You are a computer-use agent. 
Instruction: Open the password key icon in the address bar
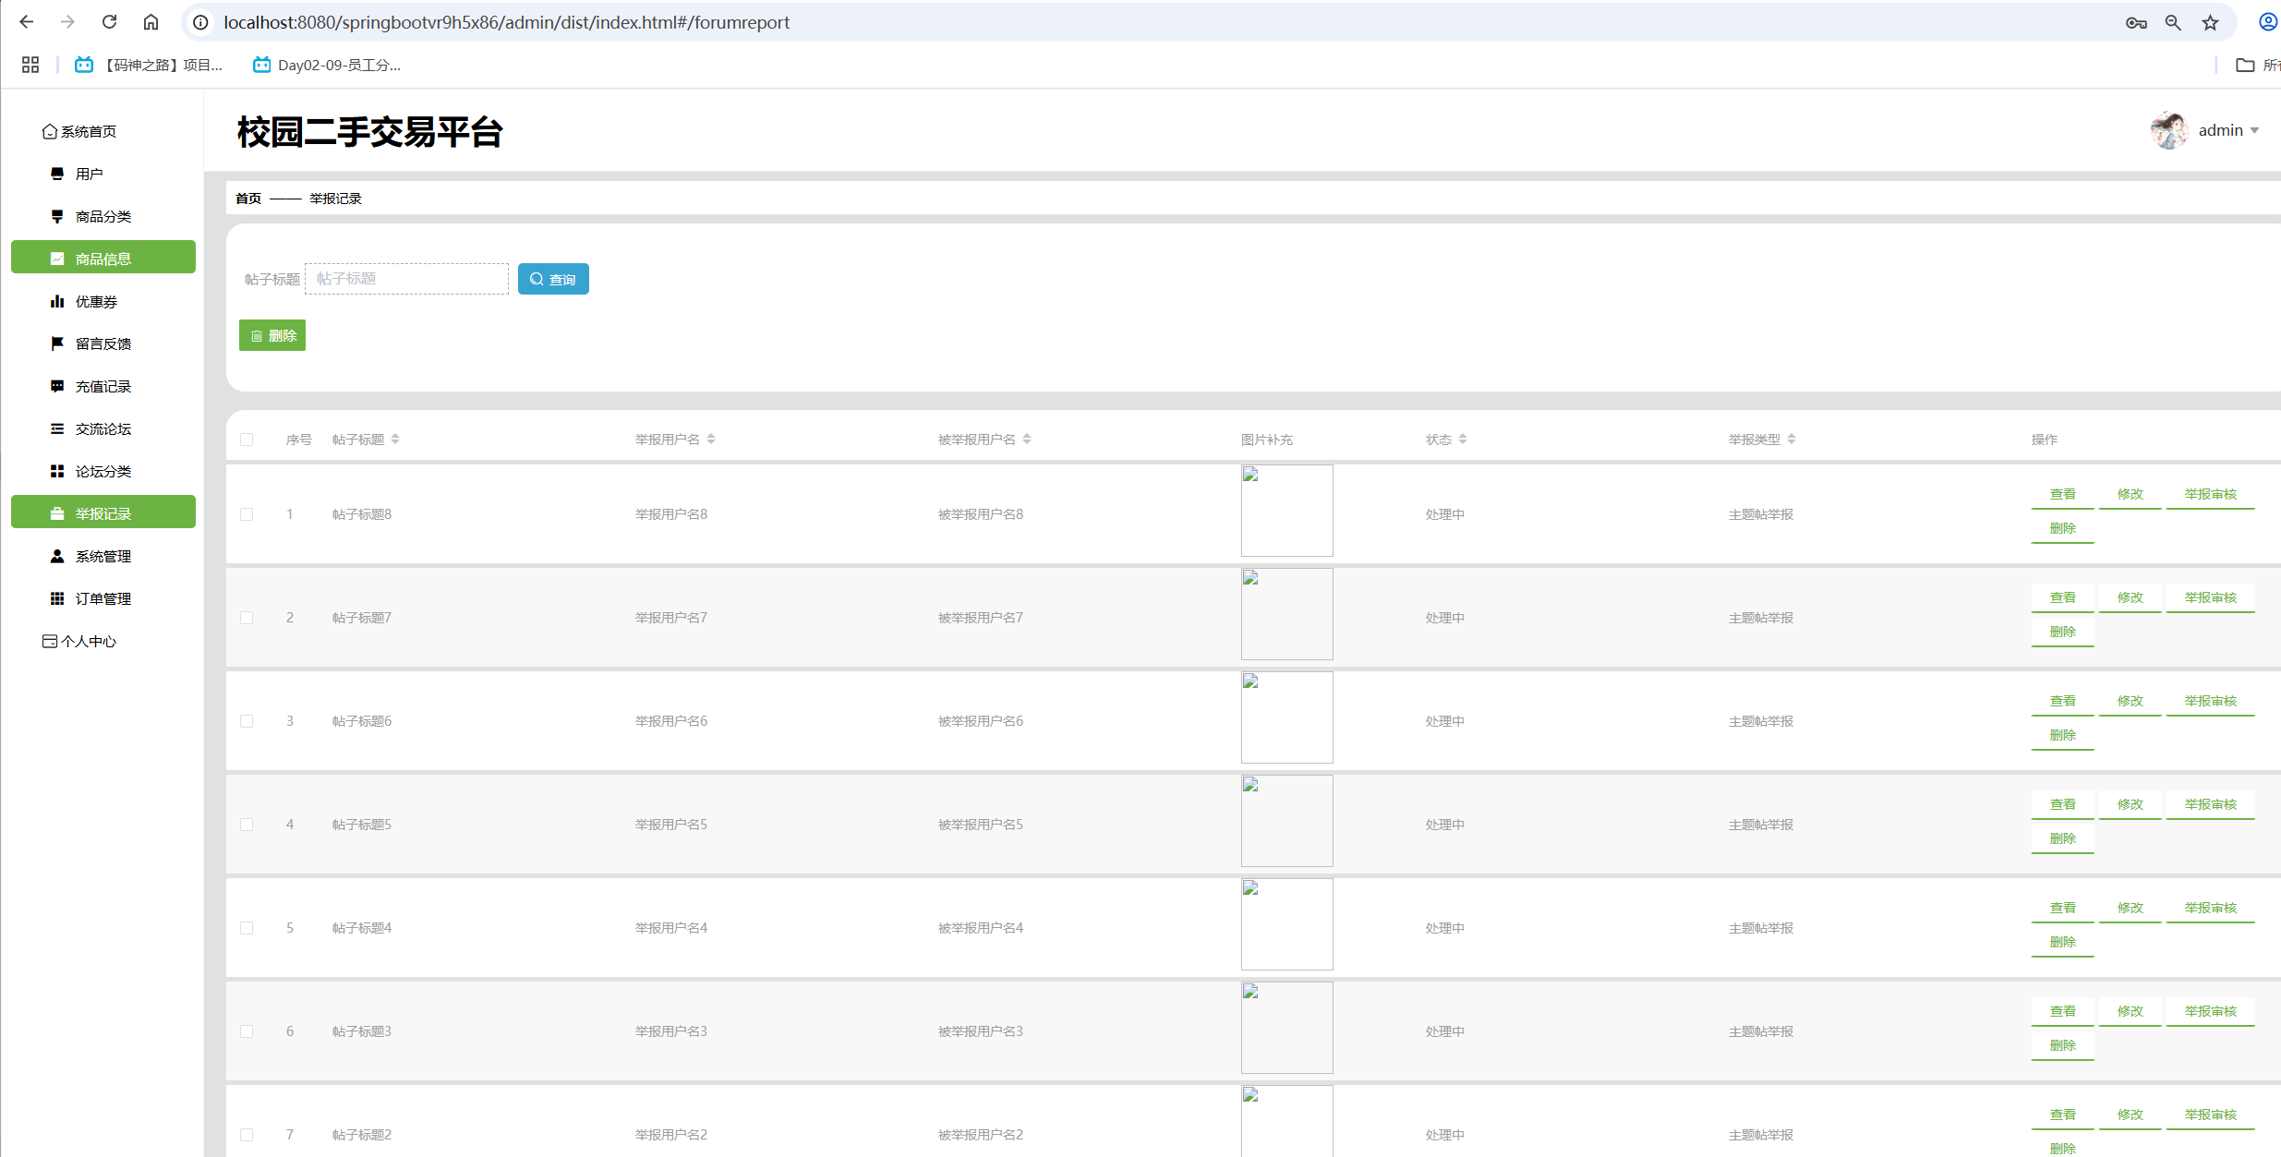coord(2135,22)
